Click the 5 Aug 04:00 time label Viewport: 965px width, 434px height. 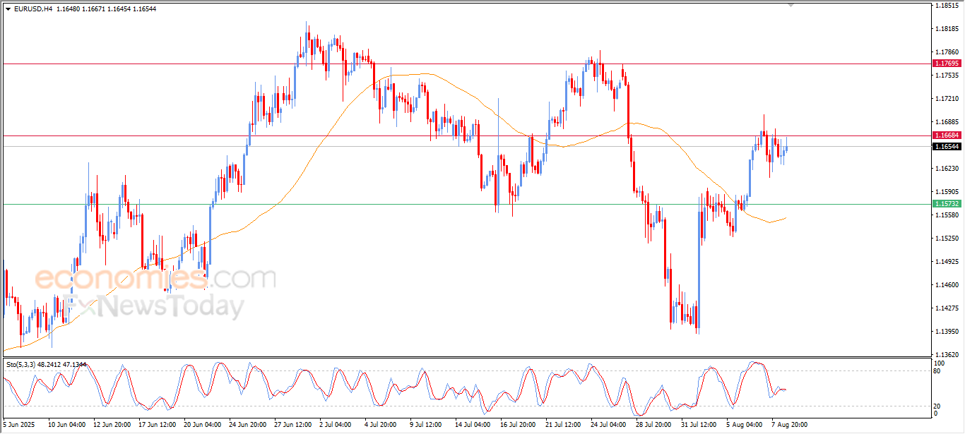(745, 425)
